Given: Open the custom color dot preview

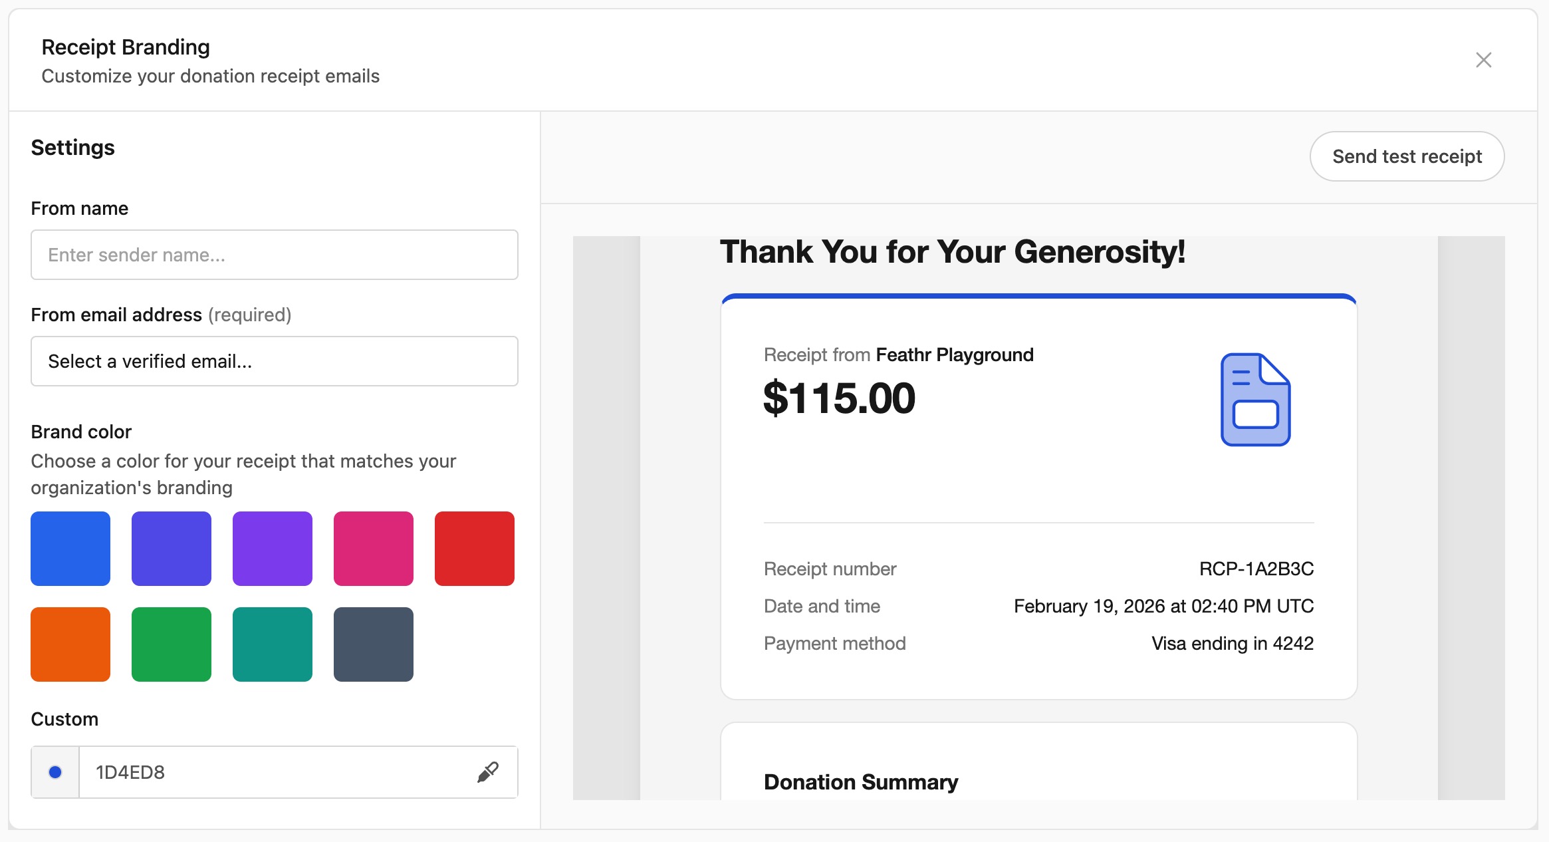Looking at the screenshot, I should point(55,772).
